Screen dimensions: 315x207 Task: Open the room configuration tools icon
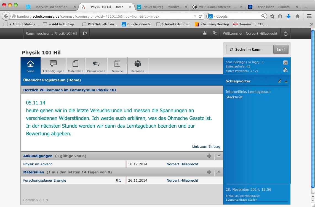point(85,34)
